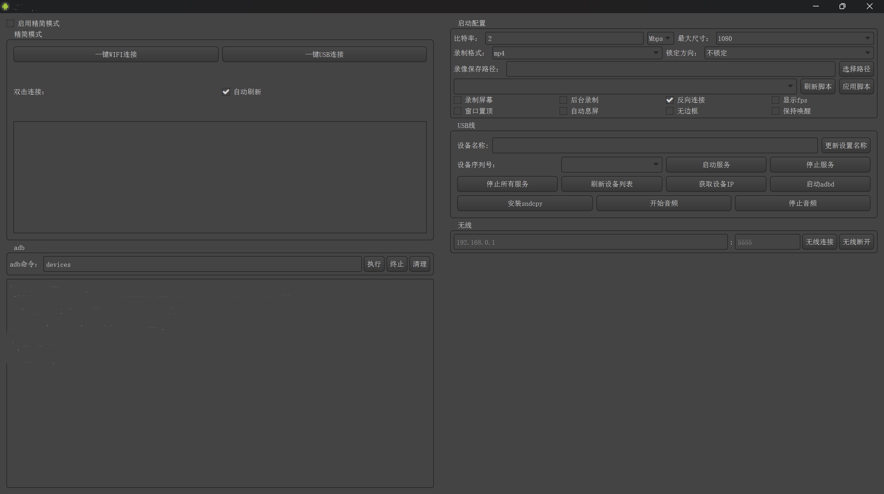This screenshot has height=494, width=884.
Task: Check the 保持唤醒 option
Action: (x=776, y=111)
